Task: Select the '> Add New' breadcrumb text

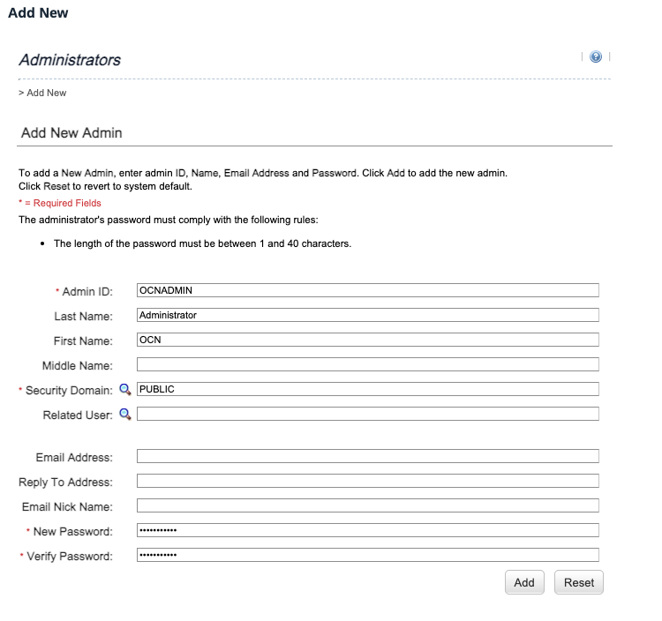Action: coord(42,93)
